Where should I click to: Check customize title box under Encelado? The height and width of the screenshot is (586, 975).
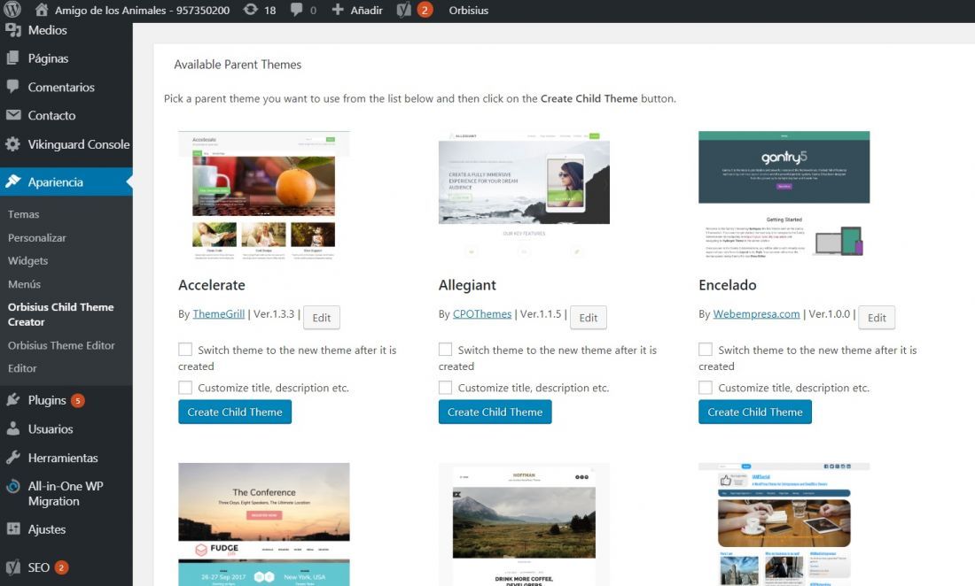coord(706,388)
